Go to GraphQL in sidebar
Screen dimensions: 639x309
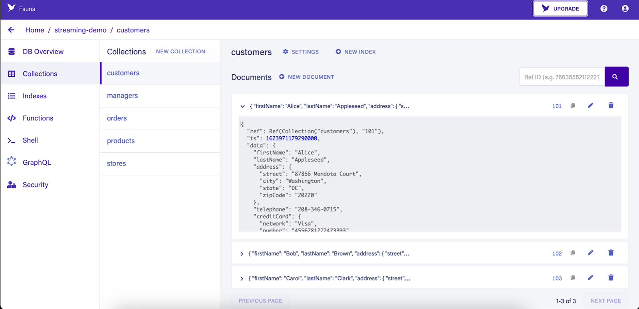click(x=37, y=162)
